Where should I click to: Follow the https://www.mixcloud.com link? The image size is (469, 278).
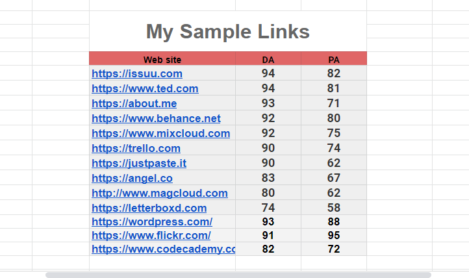click(x=161, y=134)
